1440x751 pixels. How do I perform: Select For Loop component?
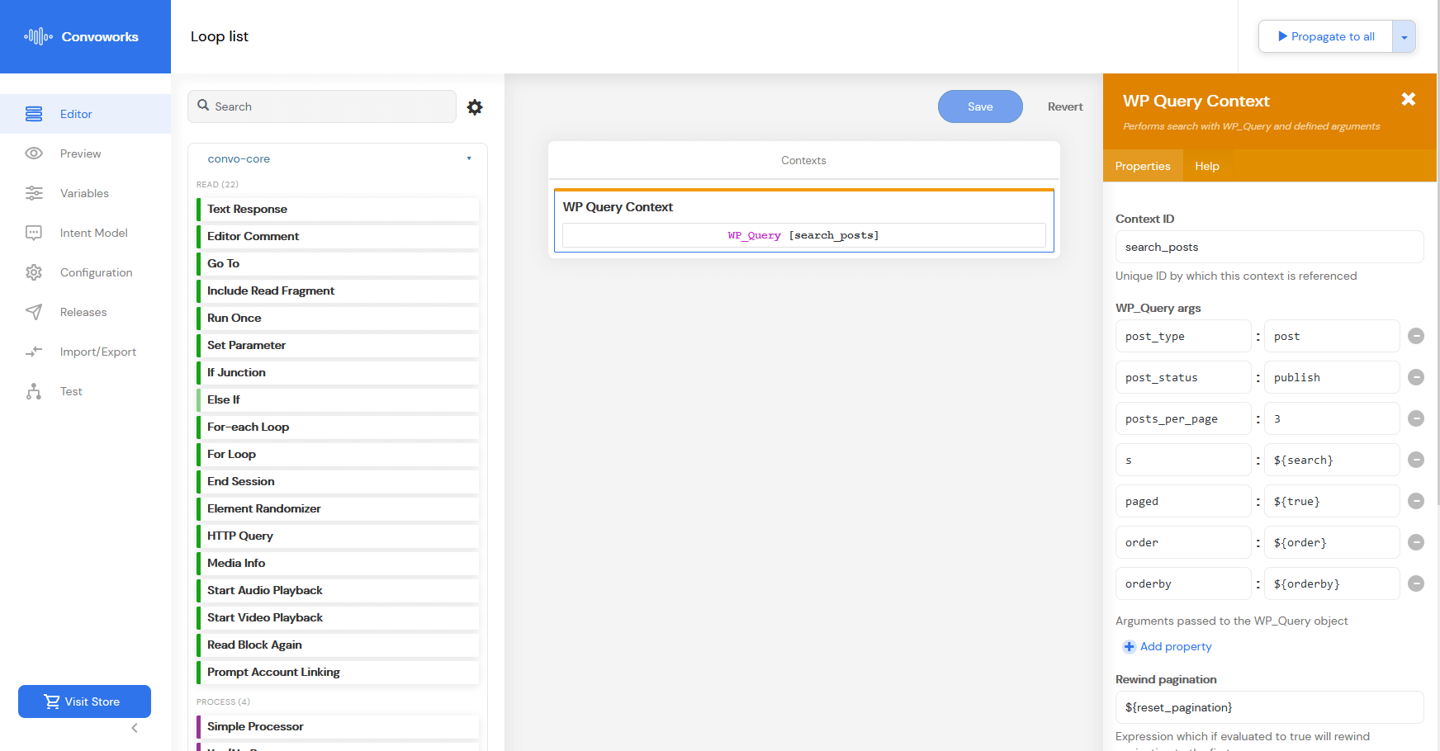(338, 454)
